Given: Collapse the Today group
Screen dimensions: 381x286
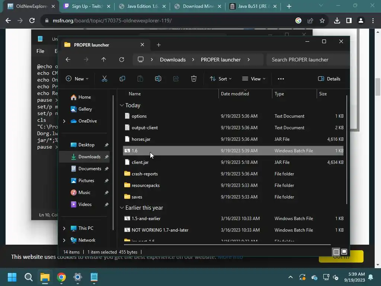Looking at the screenshot, I should [122, 105].
